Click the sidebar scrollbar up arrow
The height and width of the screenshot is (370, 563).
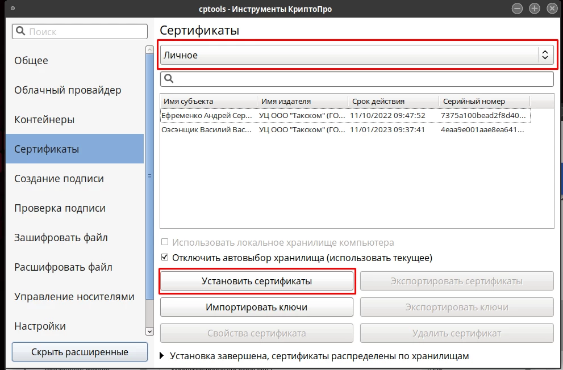(150, 50)
